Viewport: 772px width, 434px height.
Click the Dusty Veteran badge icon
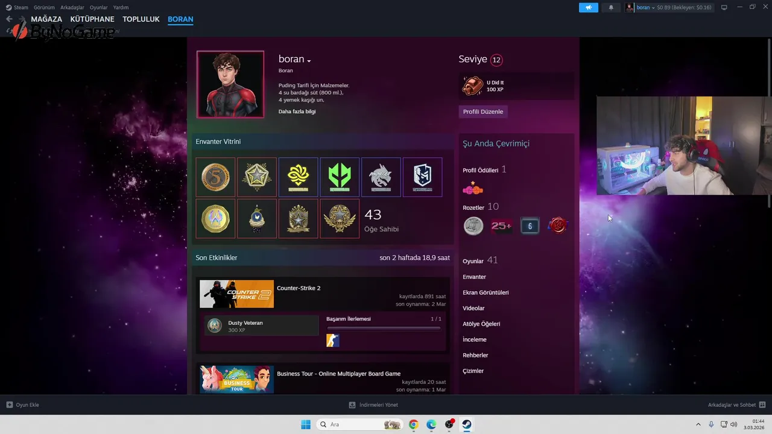(x=215, y=325)
